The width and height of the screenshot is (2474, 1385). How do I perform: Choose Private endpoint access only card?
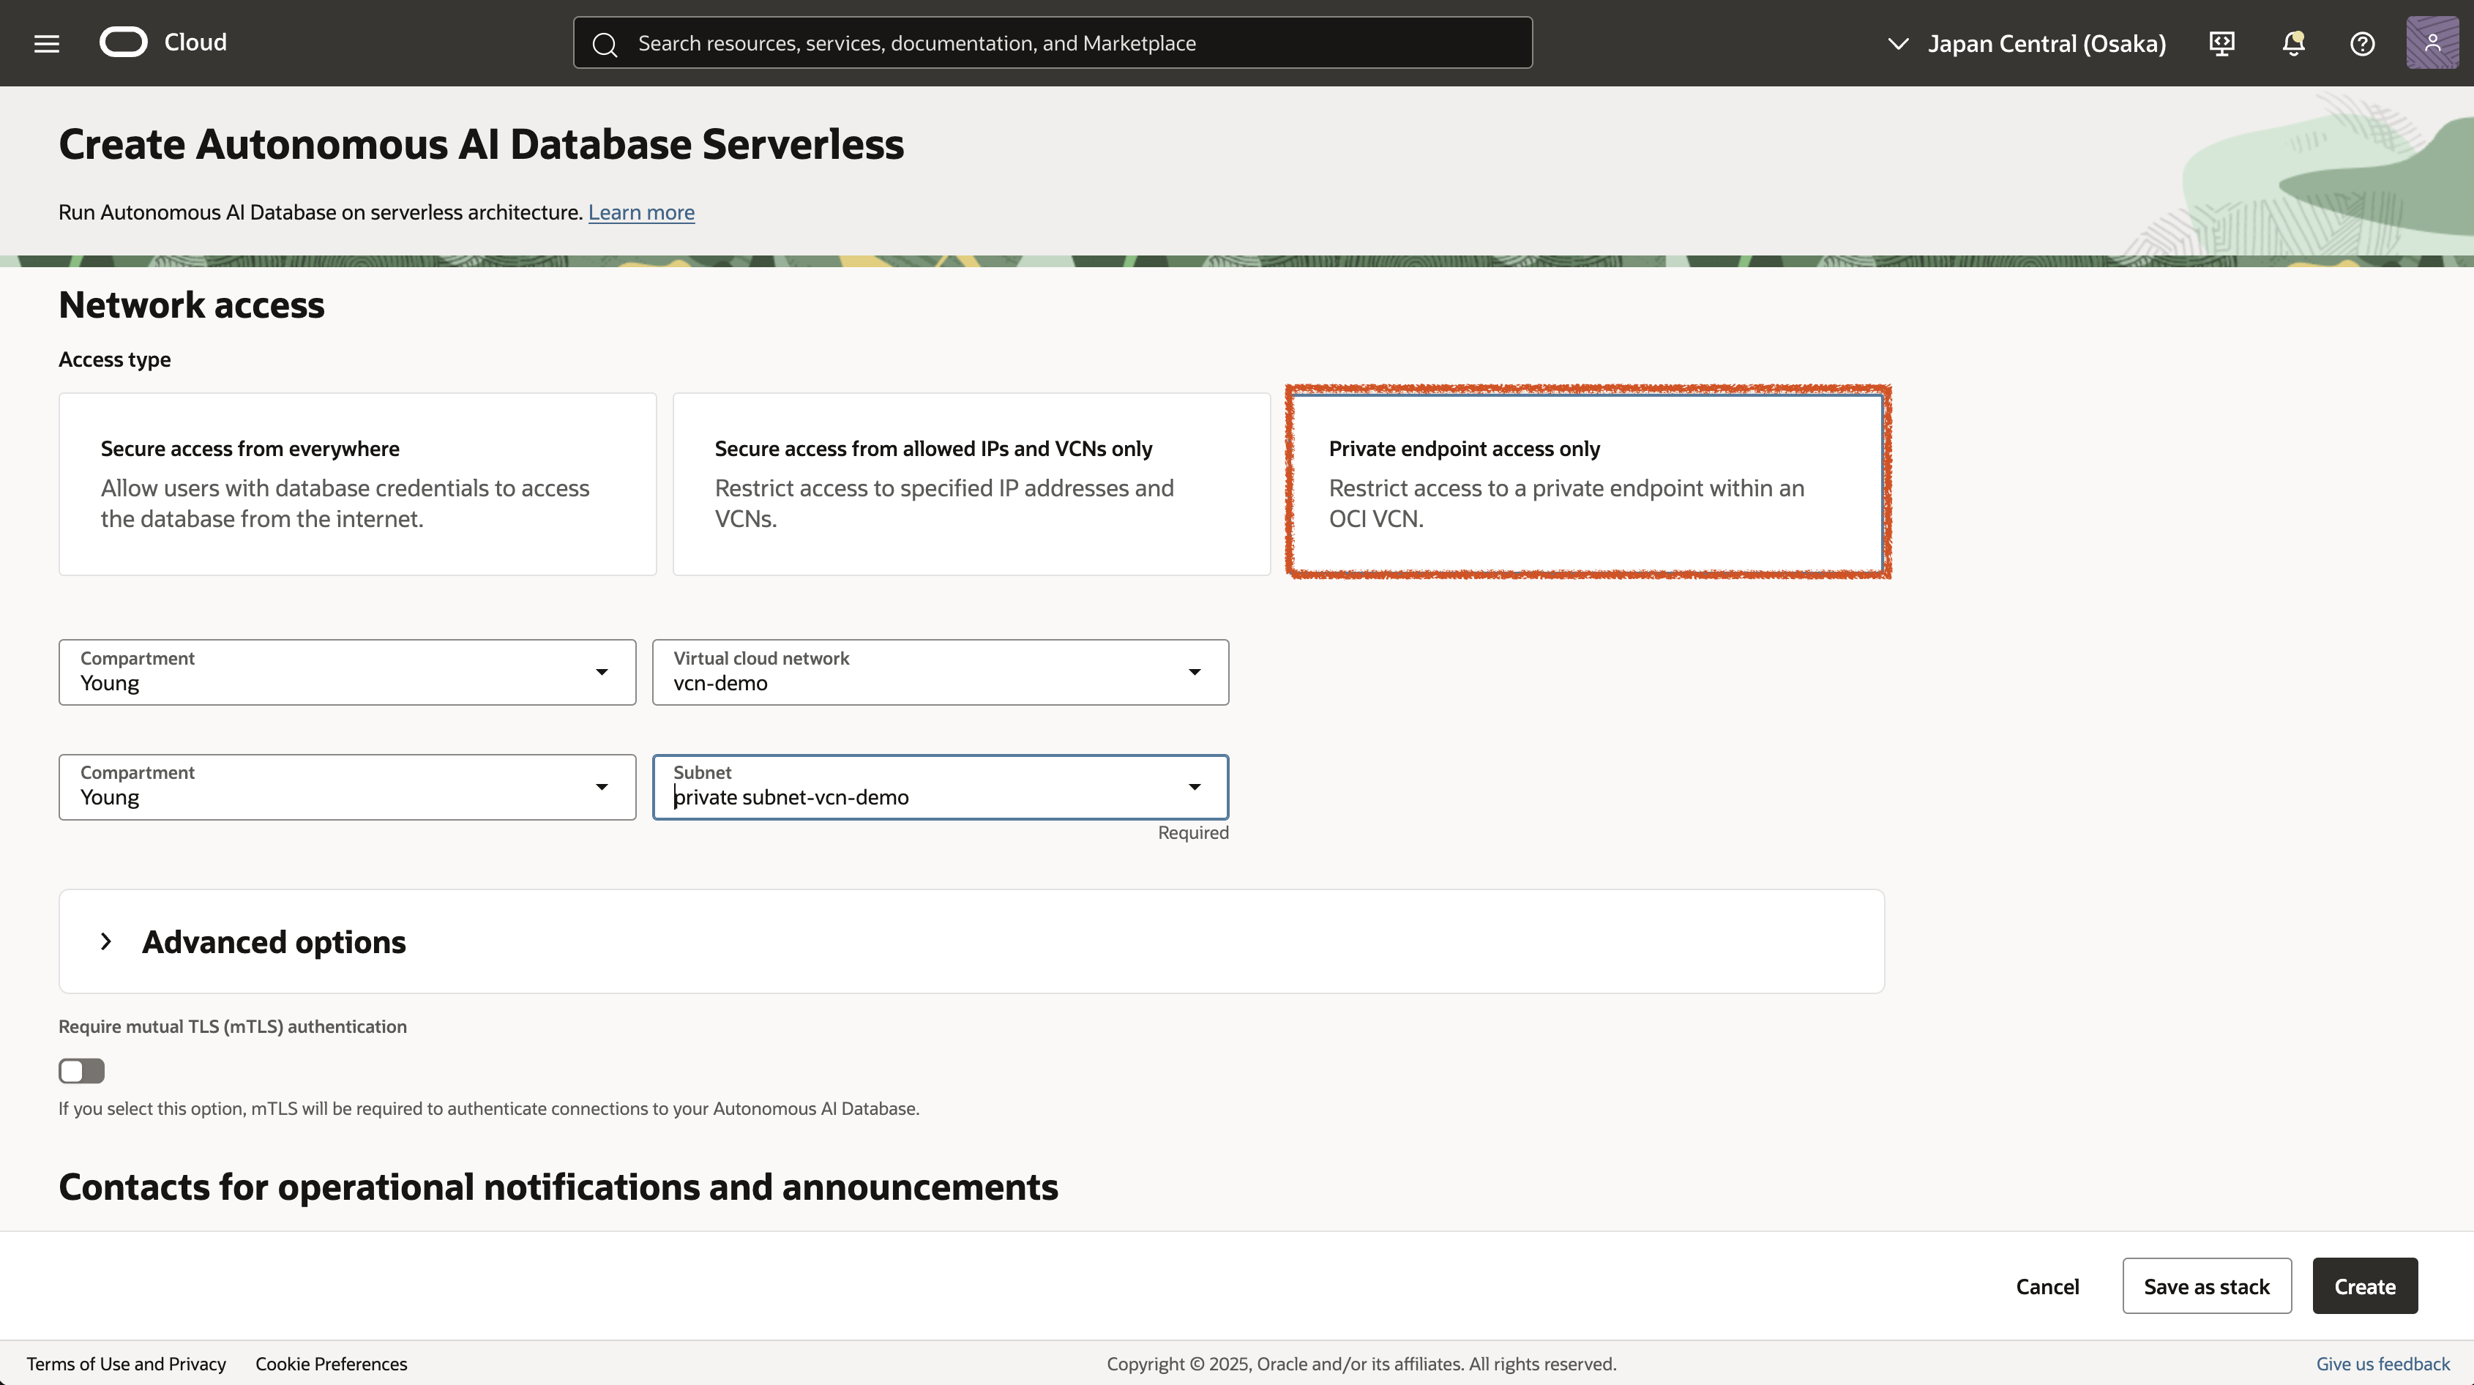(x=1587, y=483)
